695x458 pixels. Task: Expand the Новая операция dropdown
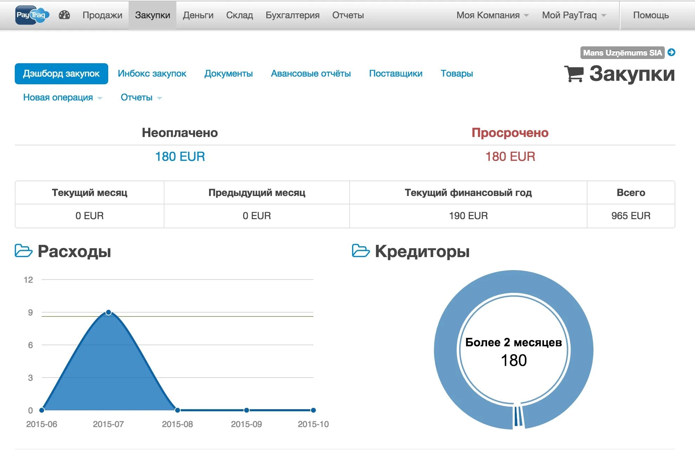tap(63, 97)
